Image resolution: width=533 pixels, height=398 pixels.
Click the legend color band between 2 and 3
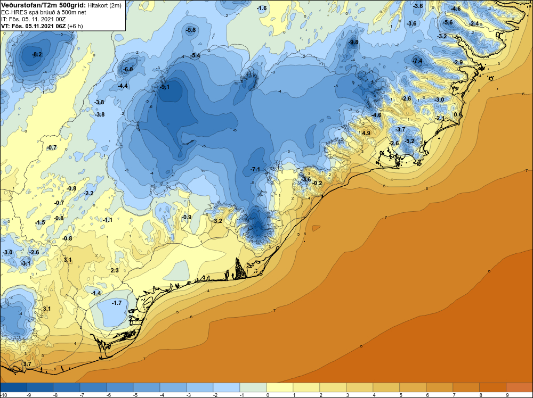click(333, 387)
